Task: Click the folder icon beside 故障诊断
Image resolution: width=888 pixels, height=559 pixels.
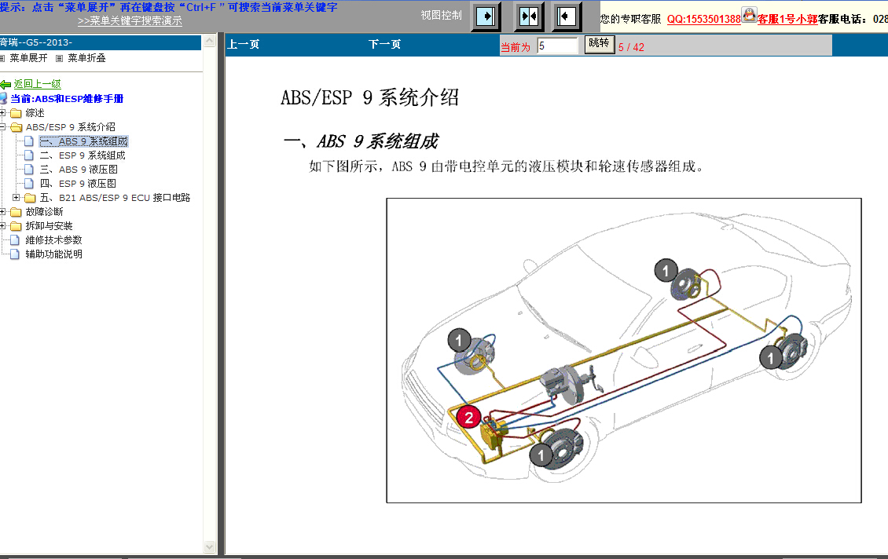Action: pos(16,212)
